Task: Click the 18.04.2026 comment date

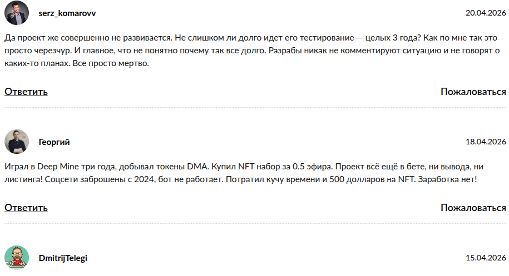Action: (486, 142)
